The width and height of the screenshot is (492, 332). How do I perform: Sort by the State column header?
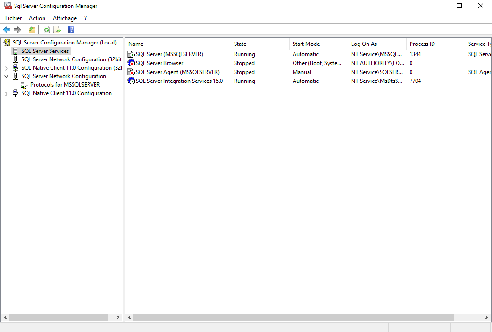tap(260, 44)
